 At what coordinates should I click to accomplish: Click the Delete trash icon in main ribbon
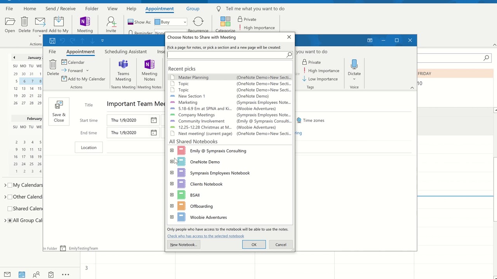pos(24,22)
